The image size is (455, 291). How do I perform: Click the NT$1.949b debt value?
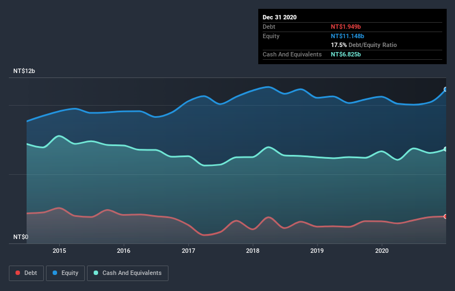click(346, 27)
